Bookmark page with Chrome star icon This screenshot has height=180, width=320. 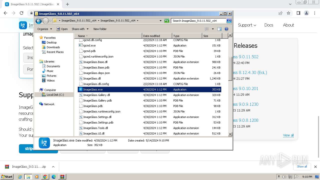click(288, 13)
